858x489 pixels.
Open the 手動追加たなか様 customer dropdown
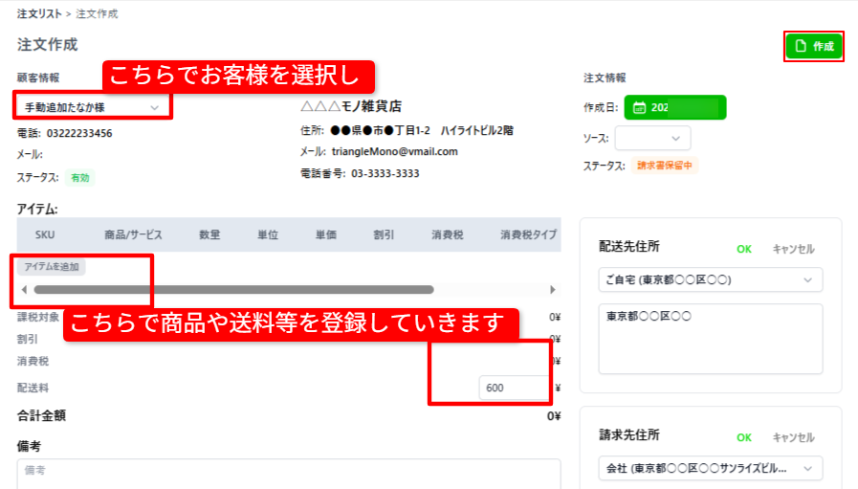pyautogui.click(x=92, y=107)
